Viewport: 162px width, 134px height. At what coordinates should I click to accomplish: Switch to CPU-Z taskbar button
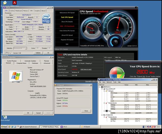(x=70, y=127)
